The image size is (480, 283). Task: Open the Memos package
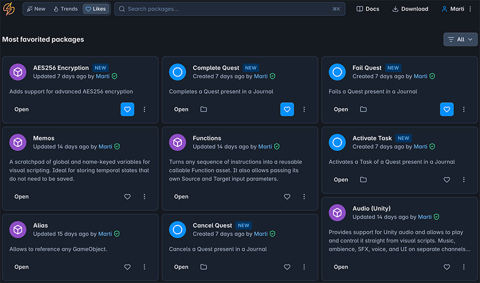click(x=21, y=197)
